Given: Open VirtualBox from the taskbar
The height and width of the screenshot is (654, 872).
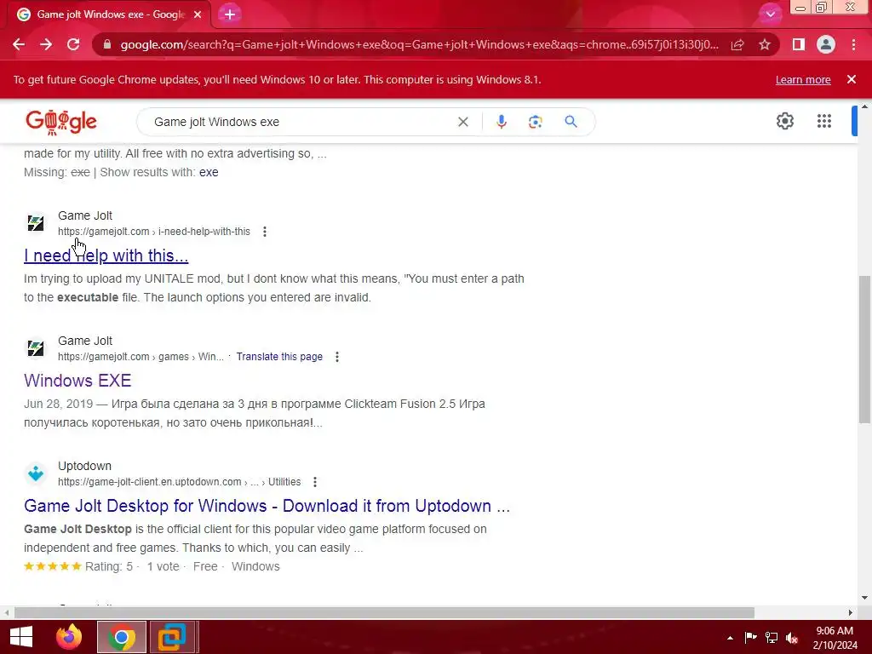Looking at the screenshot, I should click(x=172, y=637).
